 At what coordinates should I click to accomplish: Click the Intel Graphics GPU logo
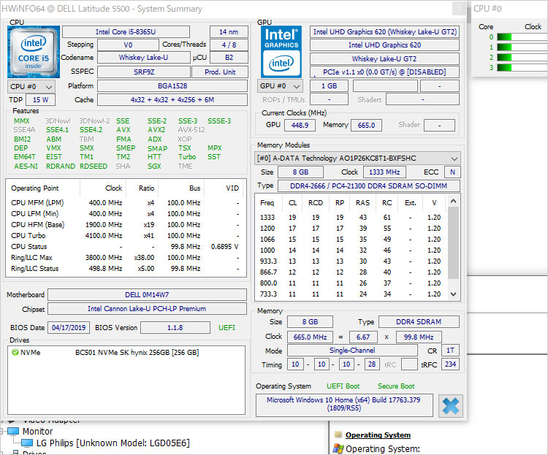click(281, 52)
